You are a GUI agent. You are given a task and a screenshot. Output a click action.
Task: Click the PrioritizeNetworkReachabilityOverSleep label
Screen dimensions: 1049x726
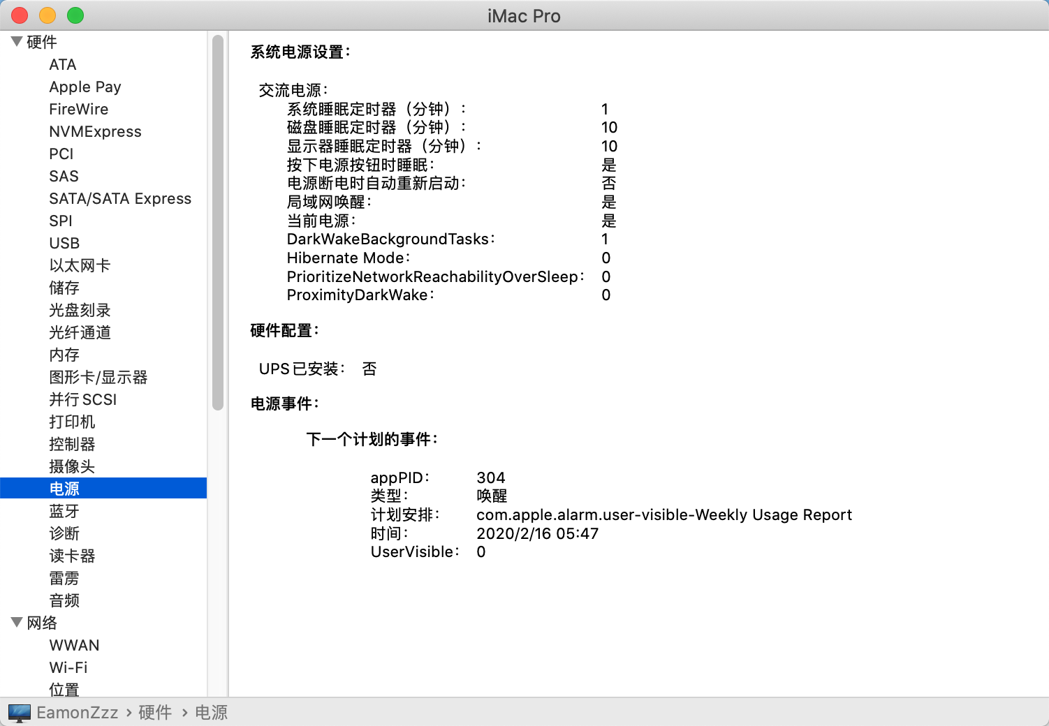point(436,276)
